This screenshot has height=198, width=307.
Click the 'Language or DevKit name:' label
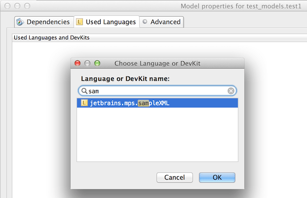pos(125,79)
